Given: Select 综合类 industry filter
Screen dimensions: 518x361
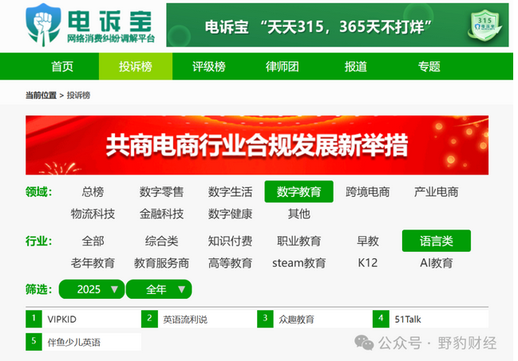Looking at the screenshot, I should pyautogui.click(x=161, y=241).
